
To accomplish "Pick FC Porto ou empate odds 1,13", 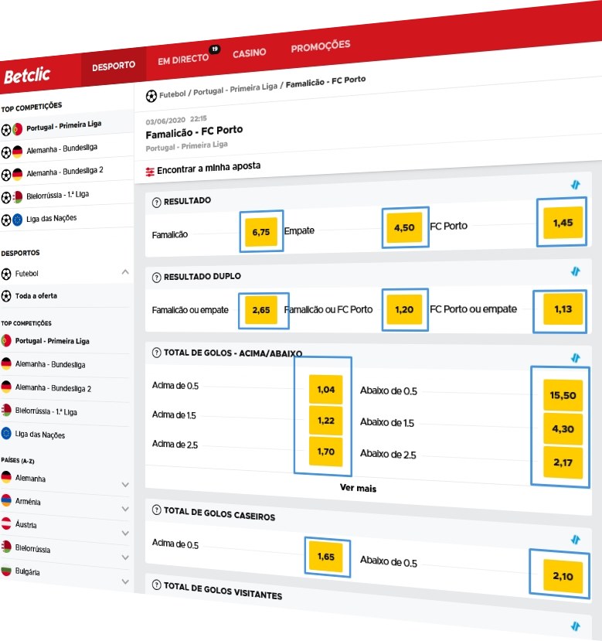I will tap(563, 309).
